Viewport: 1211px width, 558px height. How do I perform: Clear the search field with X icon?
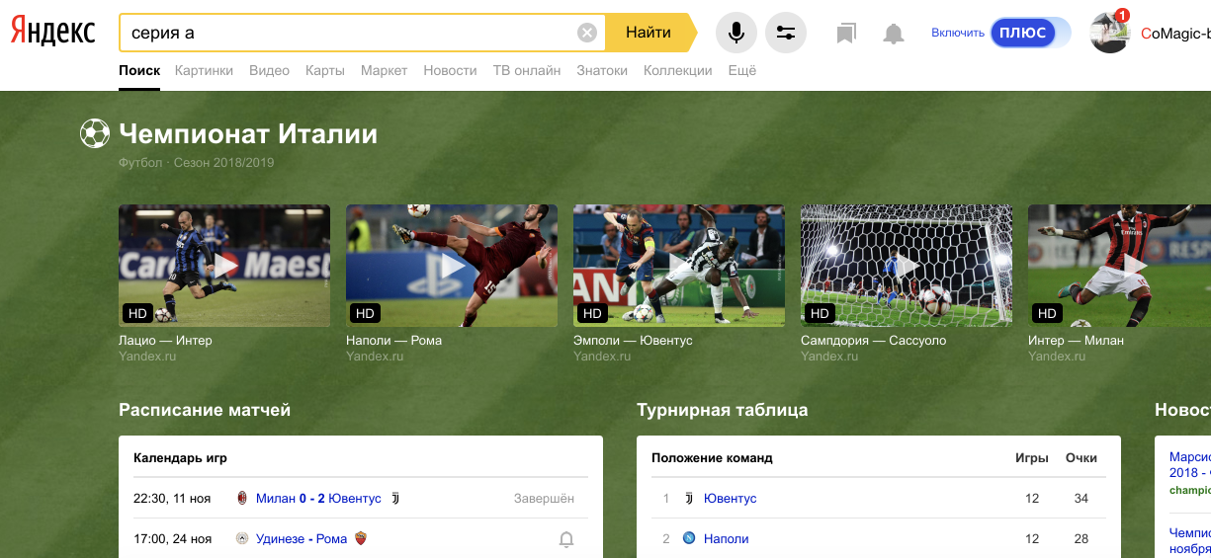pyautogui.click(x=587, y=33)
